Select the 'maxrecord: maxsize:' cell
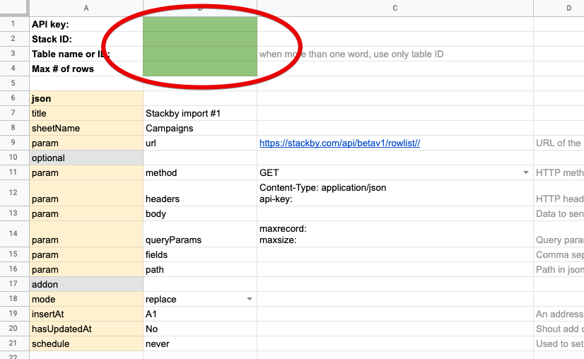The image size is (584, 359). click(395, 234)
